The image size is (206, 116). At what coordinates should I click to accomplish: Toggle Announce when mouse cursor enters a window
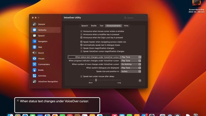[81, 31]
